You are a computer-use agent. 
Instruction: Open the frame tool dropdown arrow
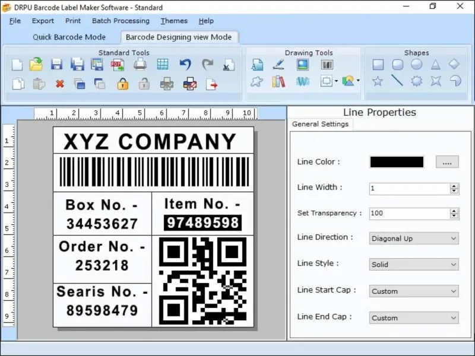tap(336, 81)
